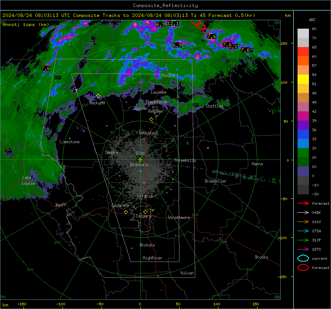This screenshot has width=331, height=309.
Task: Click the Cochrane city label
Action: pos(120,205)
